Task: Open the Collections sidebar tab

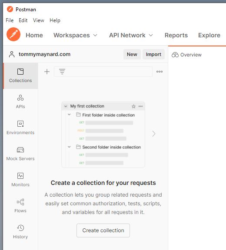Action: 20,76
